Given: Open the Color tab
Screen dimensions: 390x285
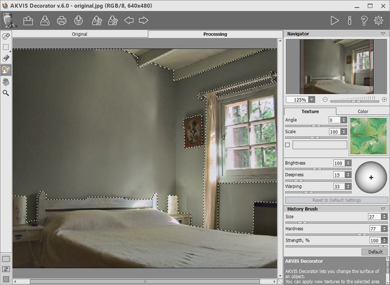Looking at the screenshot, I should click(x=363, y=111).
